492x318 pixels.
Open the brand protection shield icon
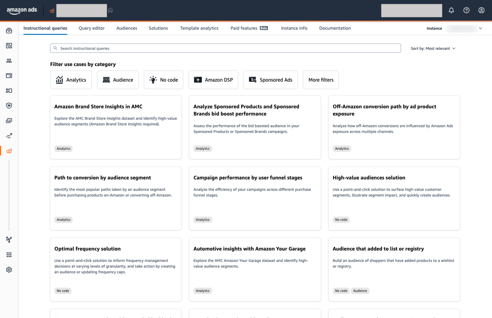(x=9, y=106)
